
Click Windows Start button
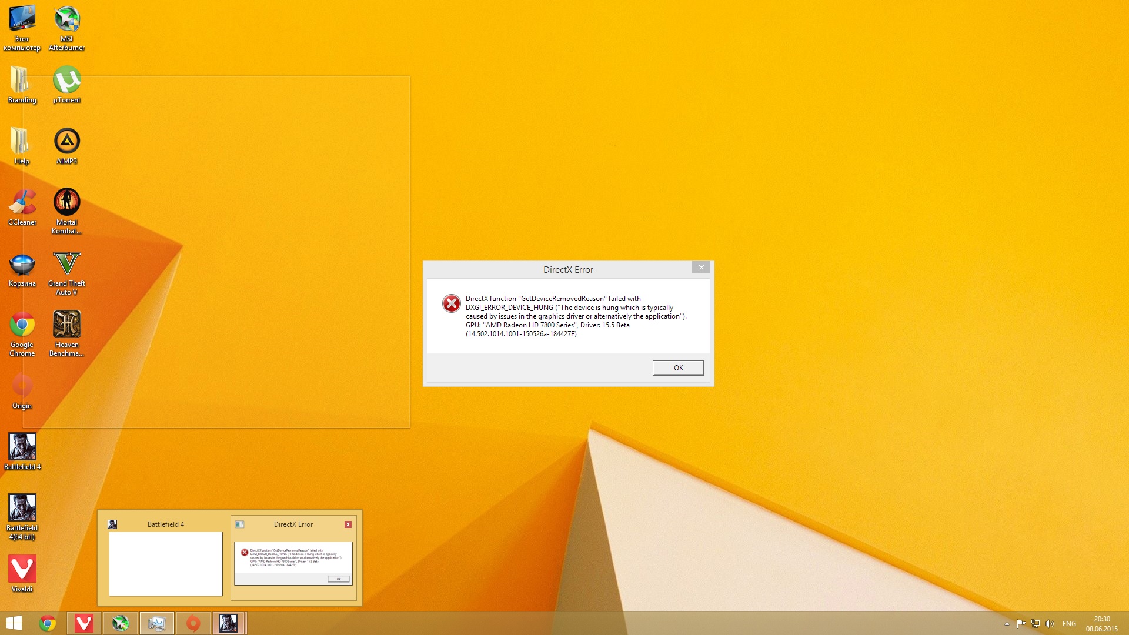(14, 623)
